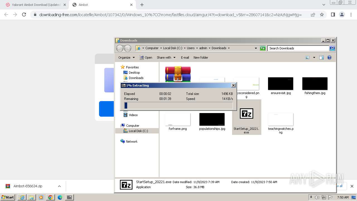This screenshot has width=357, height=201.
Task: Open Chrome three-dot menu
Action: click(351, 15)
